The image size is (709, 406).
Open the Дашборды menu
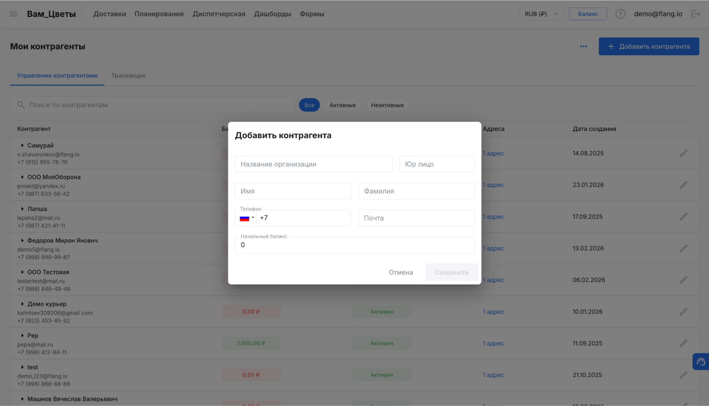click(x=272, y=13)
